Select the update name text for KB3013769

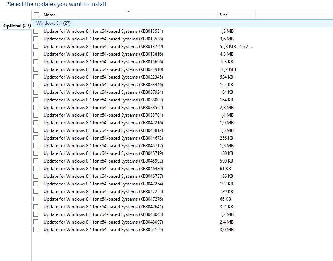(x=104, y=47)
